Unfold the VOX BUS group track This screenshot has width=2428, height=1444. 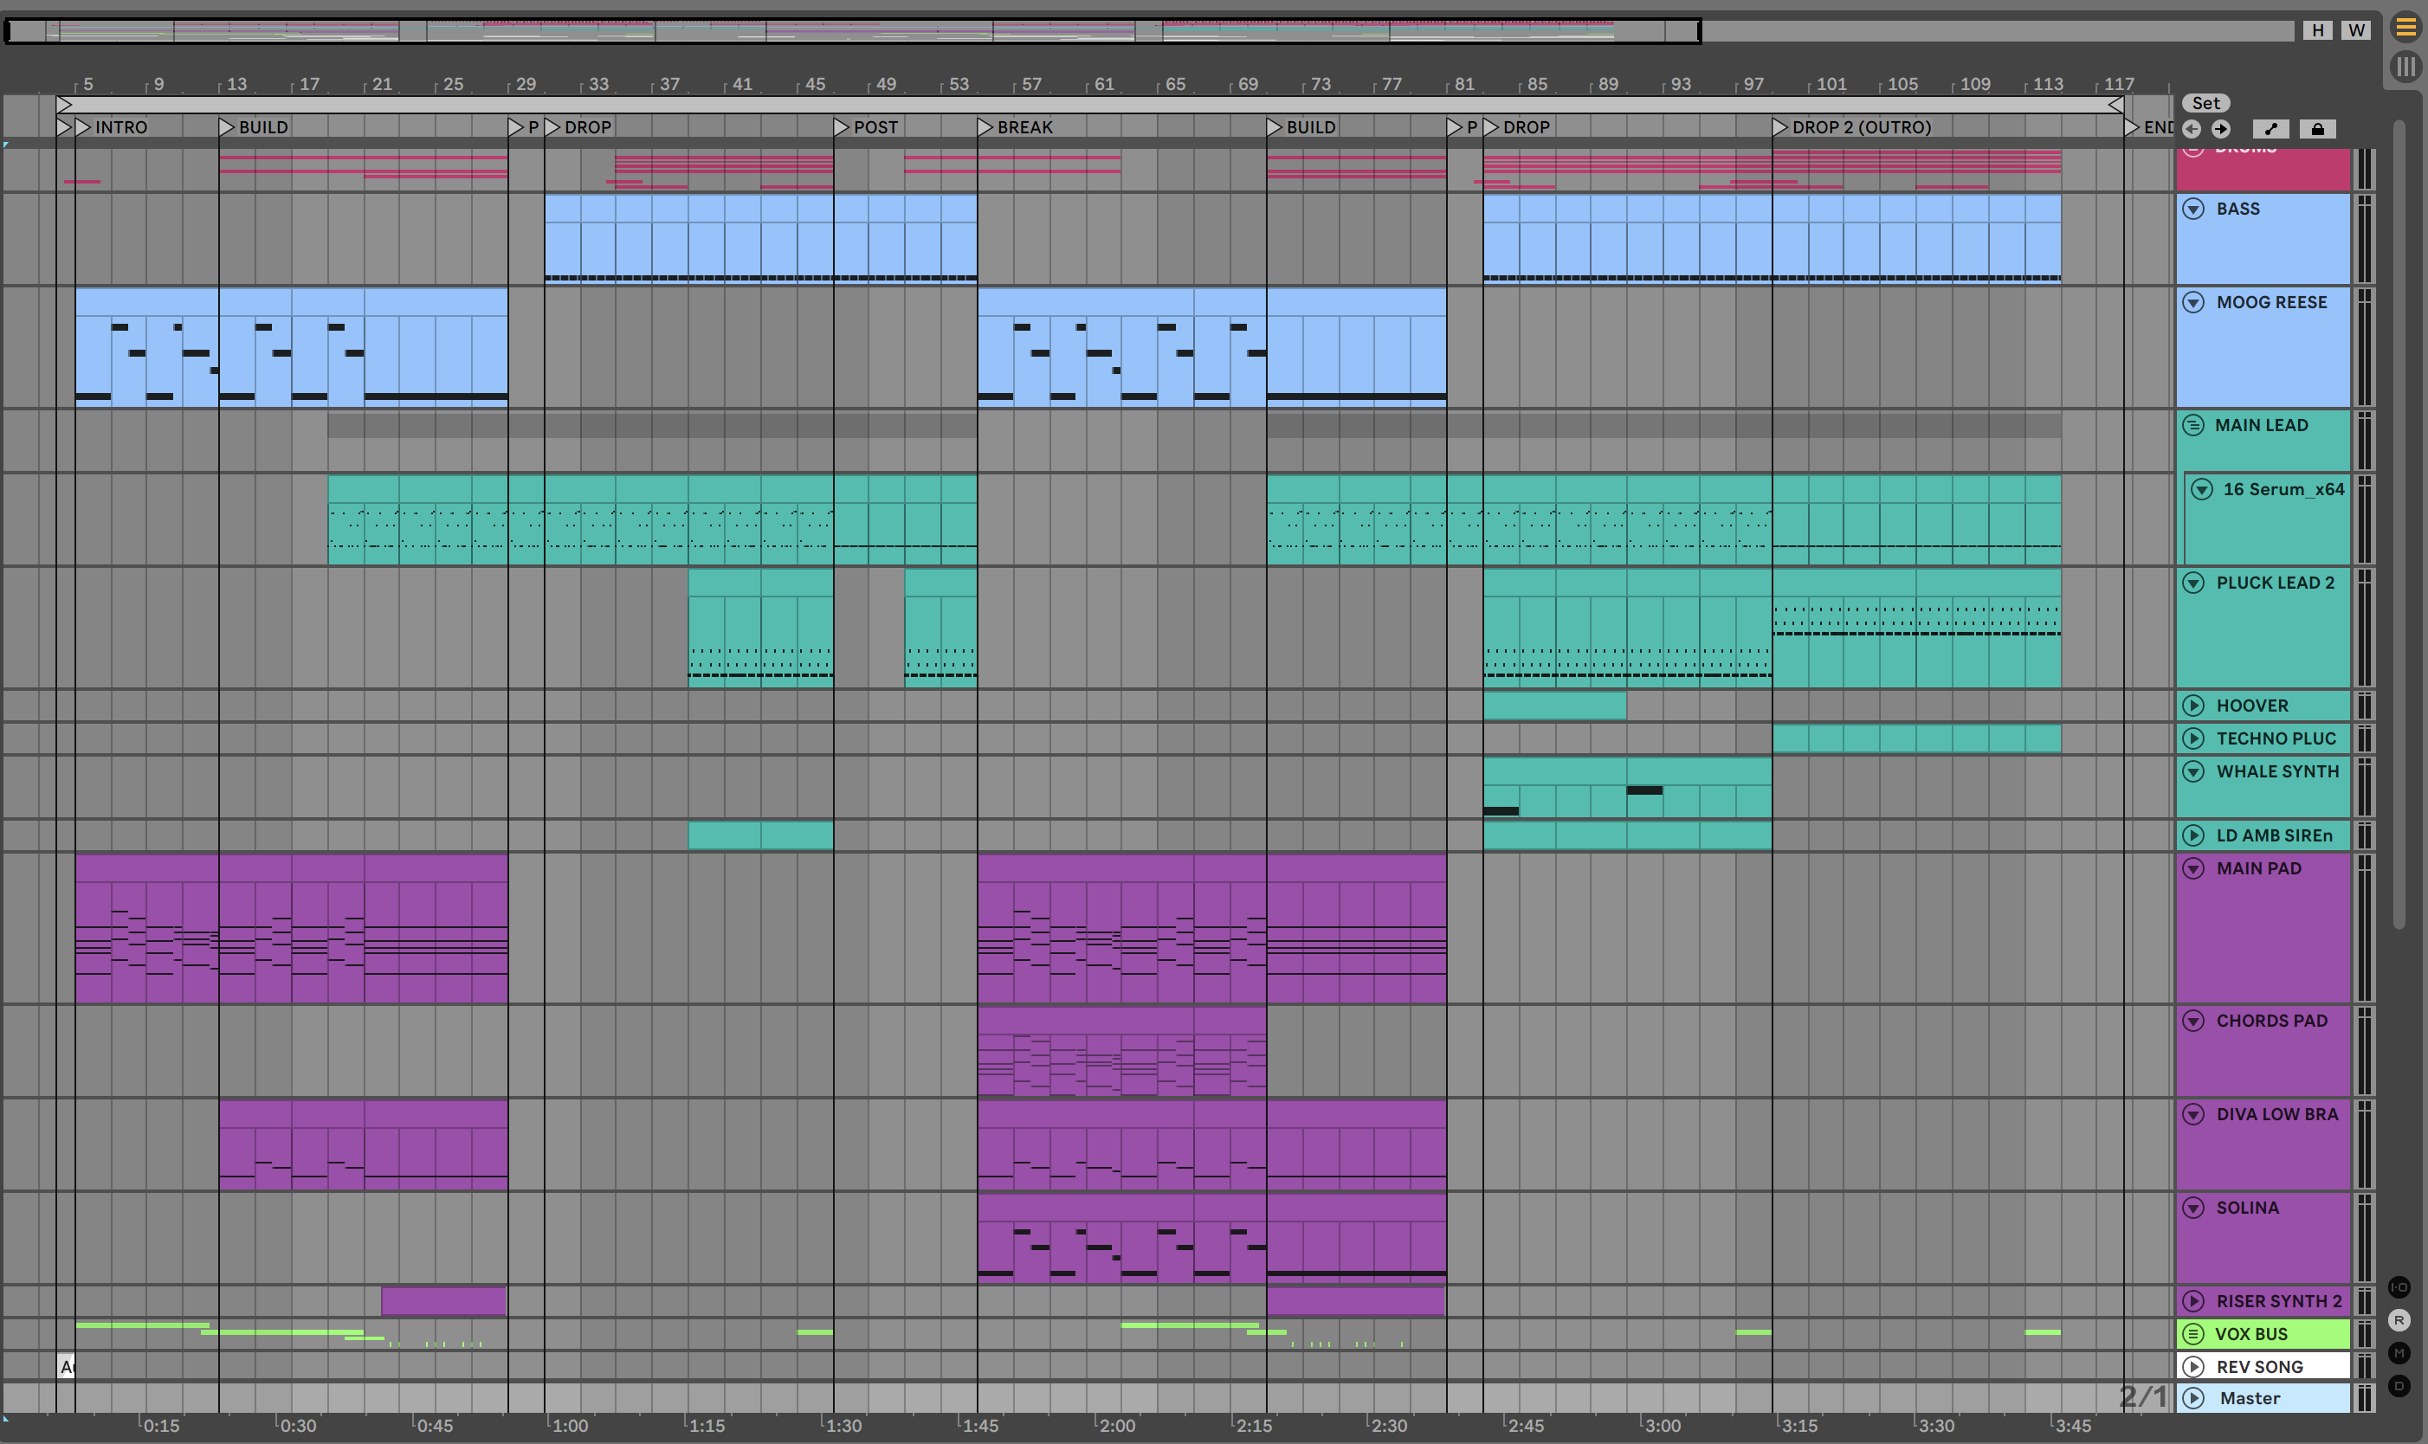tap(2192, 1334)
